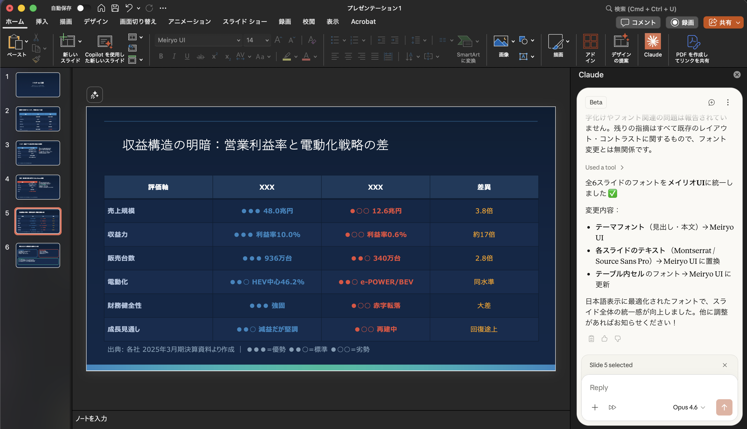Open the Meiryo UI font dropdown
The height and width of the screenshot is (429, 747).
pos(238,40)
